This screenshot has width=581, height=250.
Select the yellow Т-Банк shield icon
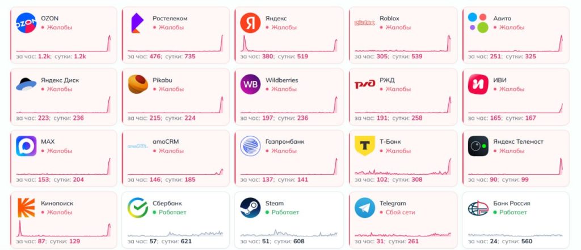point(365,145)
